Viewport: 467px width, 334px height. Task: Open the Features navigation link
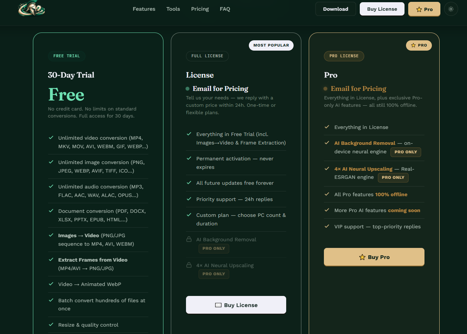(144, 9)
